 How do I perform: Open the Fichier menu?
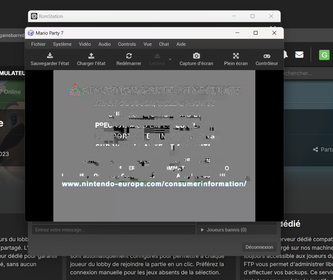click(x=38, y=44)
